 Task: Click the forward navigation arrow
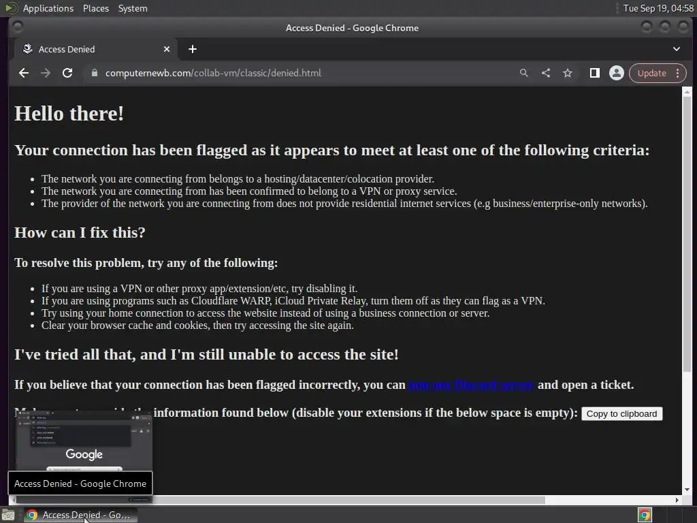[x=46, y=73]
